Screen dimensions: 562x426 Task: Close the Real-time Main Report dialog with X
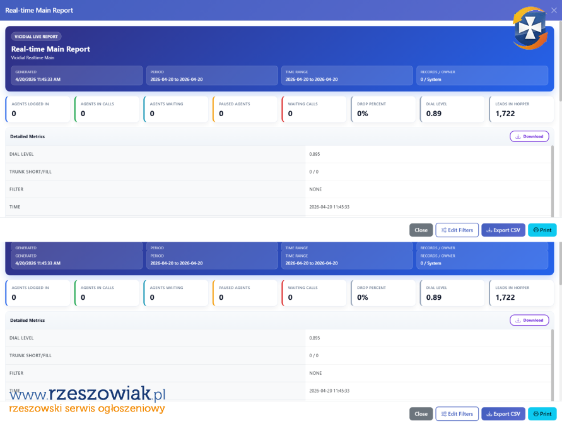(x=554, y=10)
